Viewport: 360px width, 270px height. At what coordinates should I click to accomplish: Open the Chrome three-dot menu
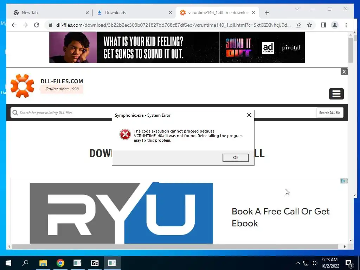point(346,25)
